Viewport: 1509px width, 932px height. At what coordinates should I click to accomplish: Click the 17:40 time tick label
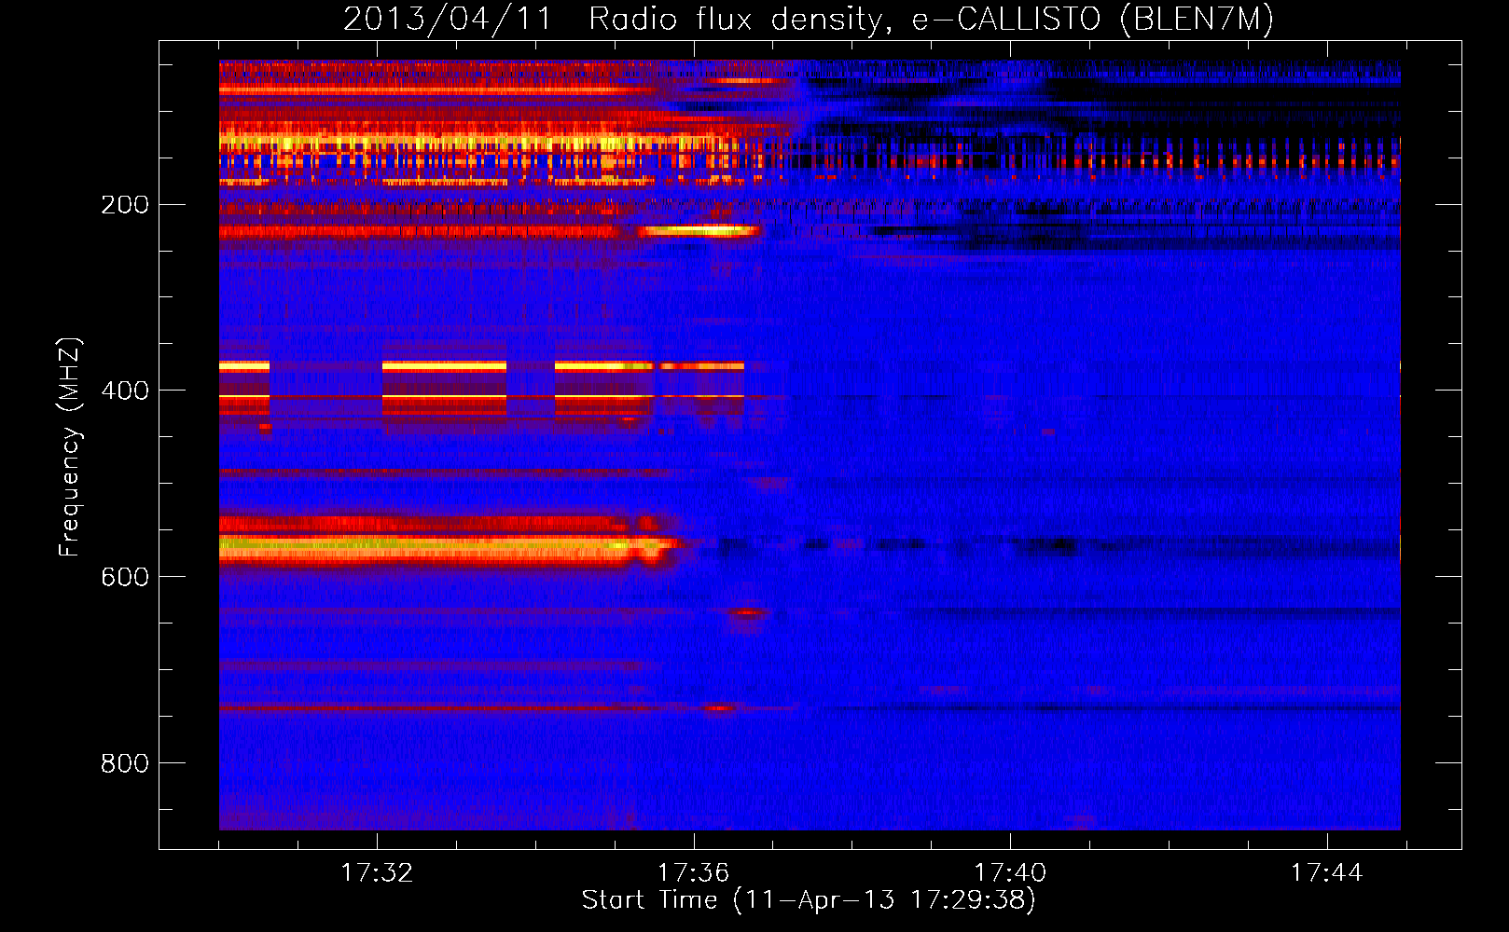(x=1010, y=872)
